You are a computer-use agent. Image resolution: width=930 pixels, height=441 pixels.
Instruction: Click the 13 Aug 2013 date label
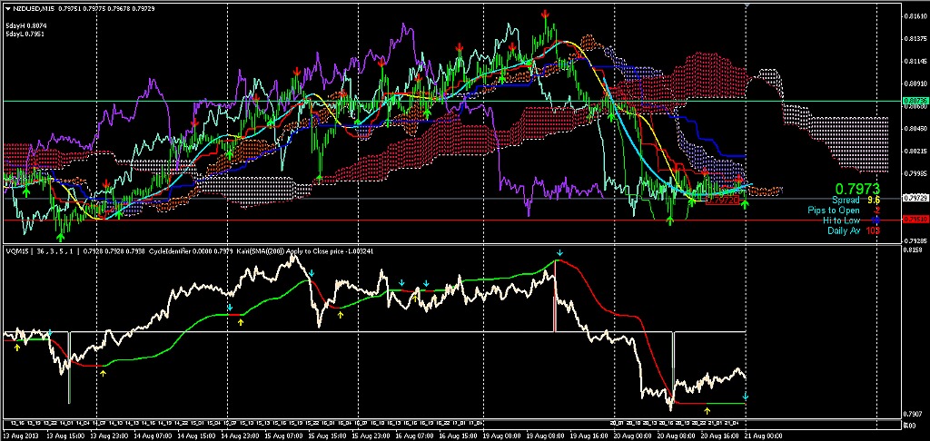point(20,434)
